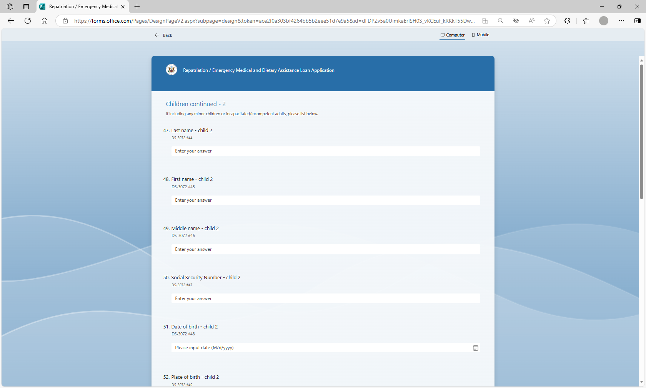Add page to favorites star icon
Screen dimensions: 646x388
[x=546, y=21]
